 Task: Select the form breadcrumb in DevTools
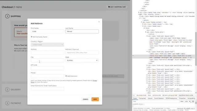click(149, 95)
